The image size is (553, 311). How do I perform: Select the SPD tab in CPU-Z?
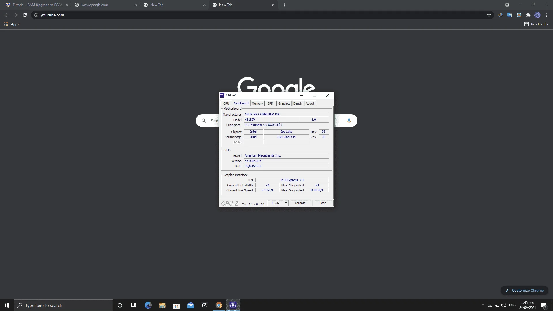tap(270, 103)
